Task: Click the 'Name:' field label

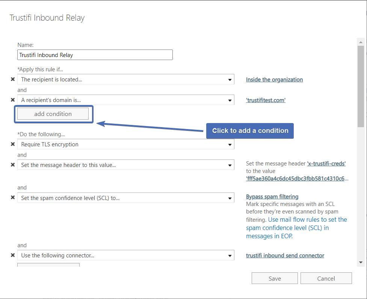Action: point(26,45)
